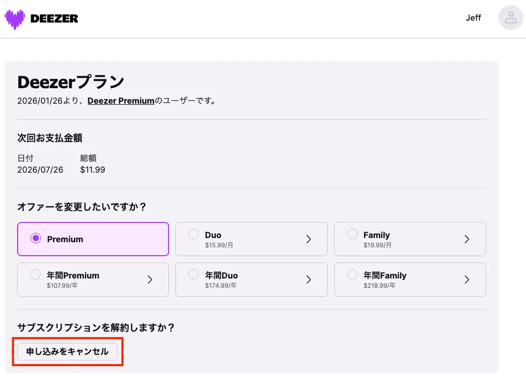Open the user profile avatar icon
Screen dimensions: 526x376
[510, 18]
